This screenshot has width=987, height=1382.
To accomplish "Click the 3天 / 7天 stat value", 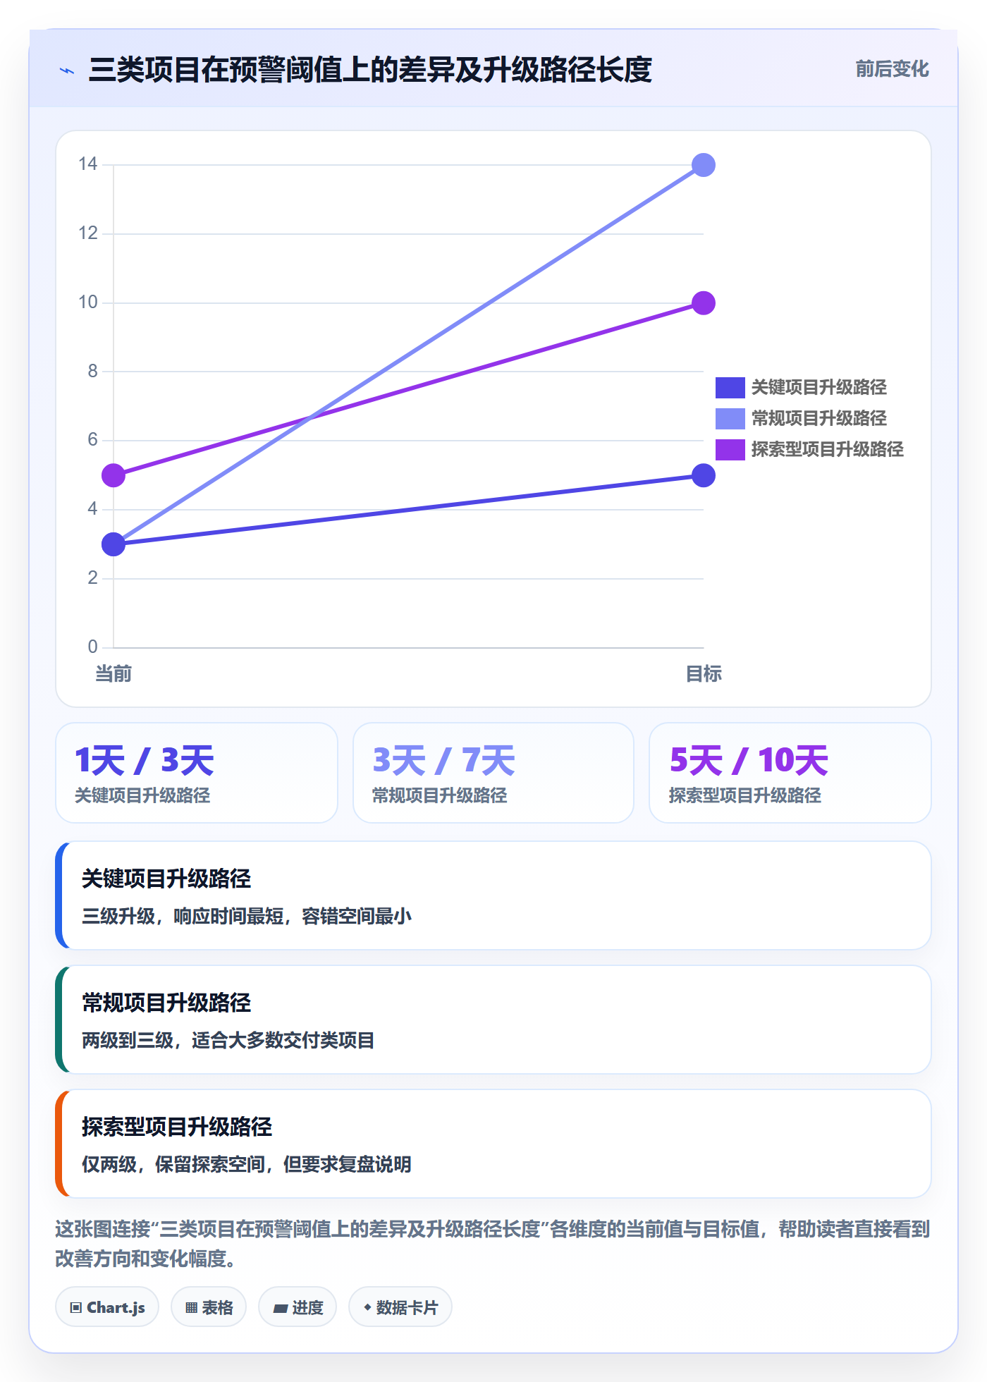I will [443, 761].
